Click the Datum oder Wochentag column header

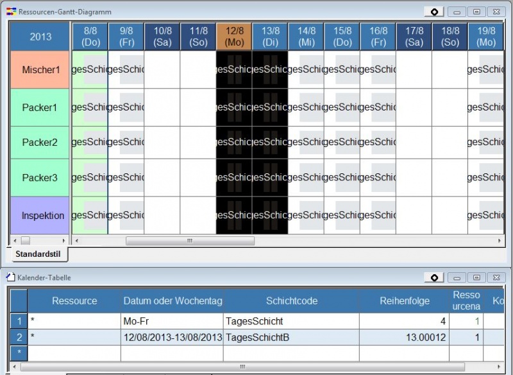[x=172, y=301]
